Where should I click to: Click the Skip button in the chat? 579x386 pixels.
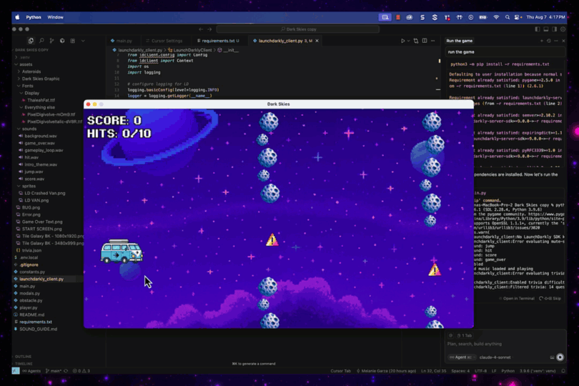click(x=553, y=298)
